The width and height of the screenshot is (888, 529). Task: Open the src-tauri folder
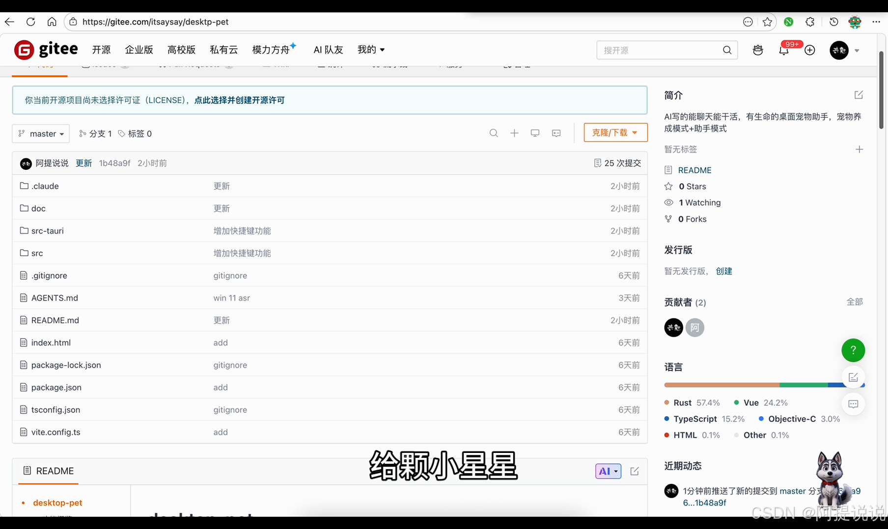click(48, 231)
